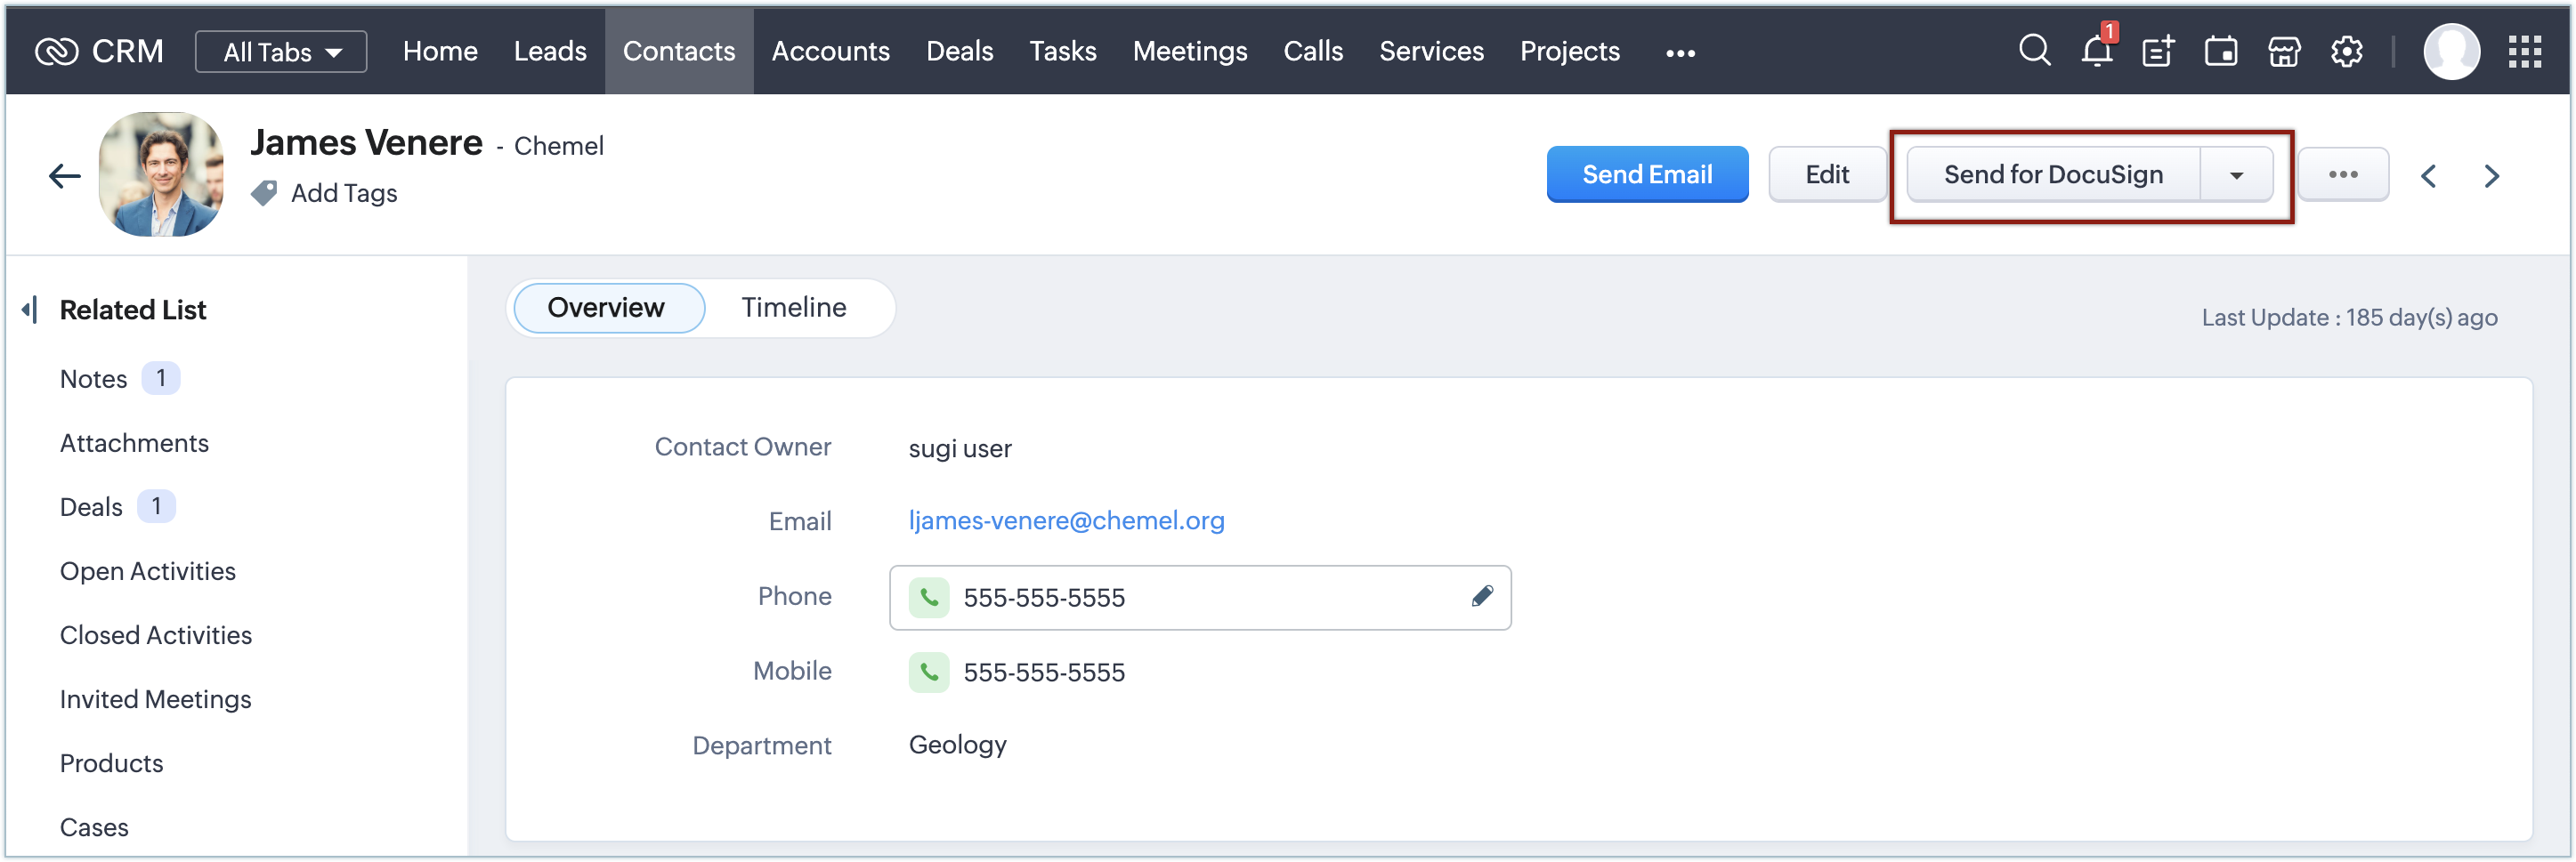Go to the next contact record
The image size is (2576, 862).
point(2491,177)
